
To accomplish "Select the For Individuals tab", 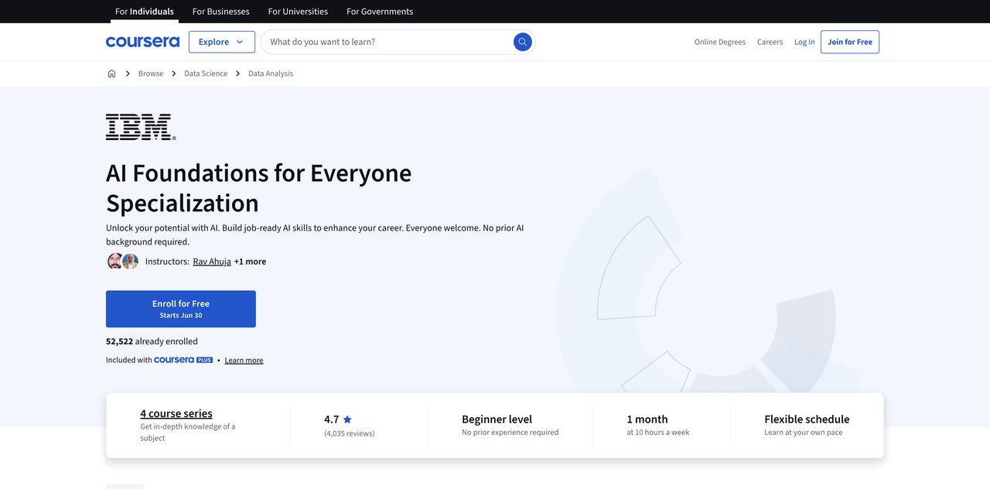I will click(145, 12).
